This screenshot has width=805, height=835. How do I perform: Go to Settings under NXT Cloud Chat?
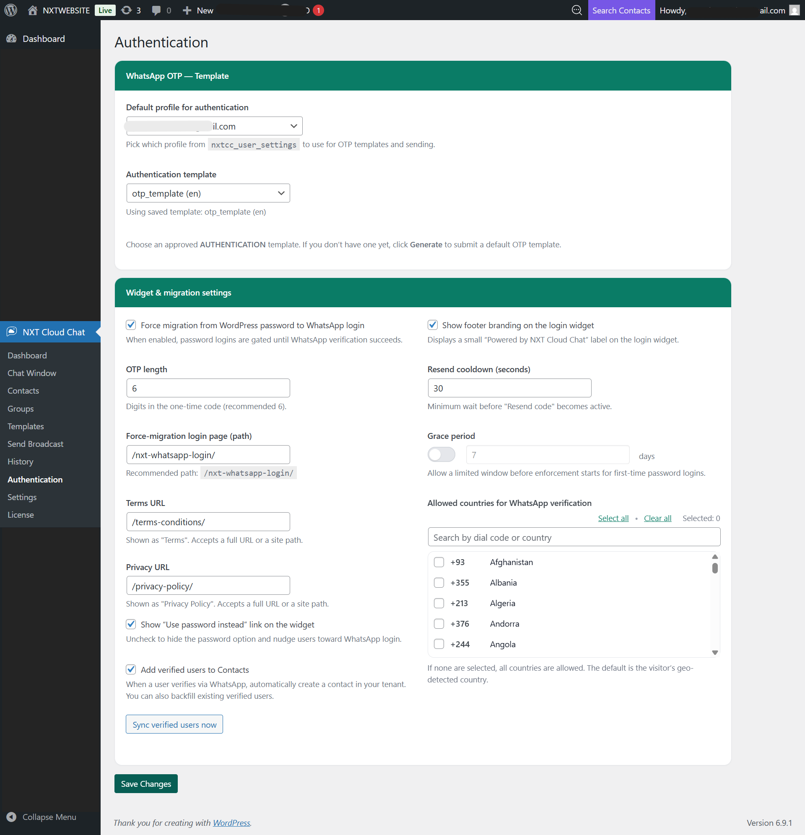(22, 497)
